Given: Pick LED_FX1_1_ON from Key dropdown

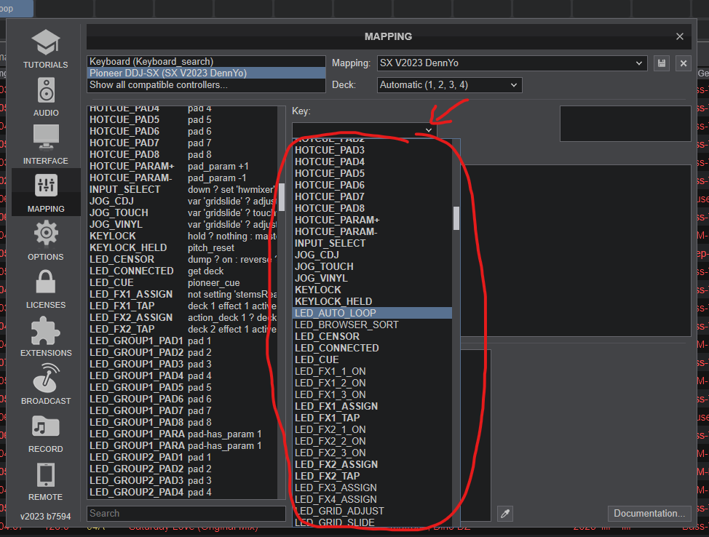Looking at the screenshot, I should point(372,371).
